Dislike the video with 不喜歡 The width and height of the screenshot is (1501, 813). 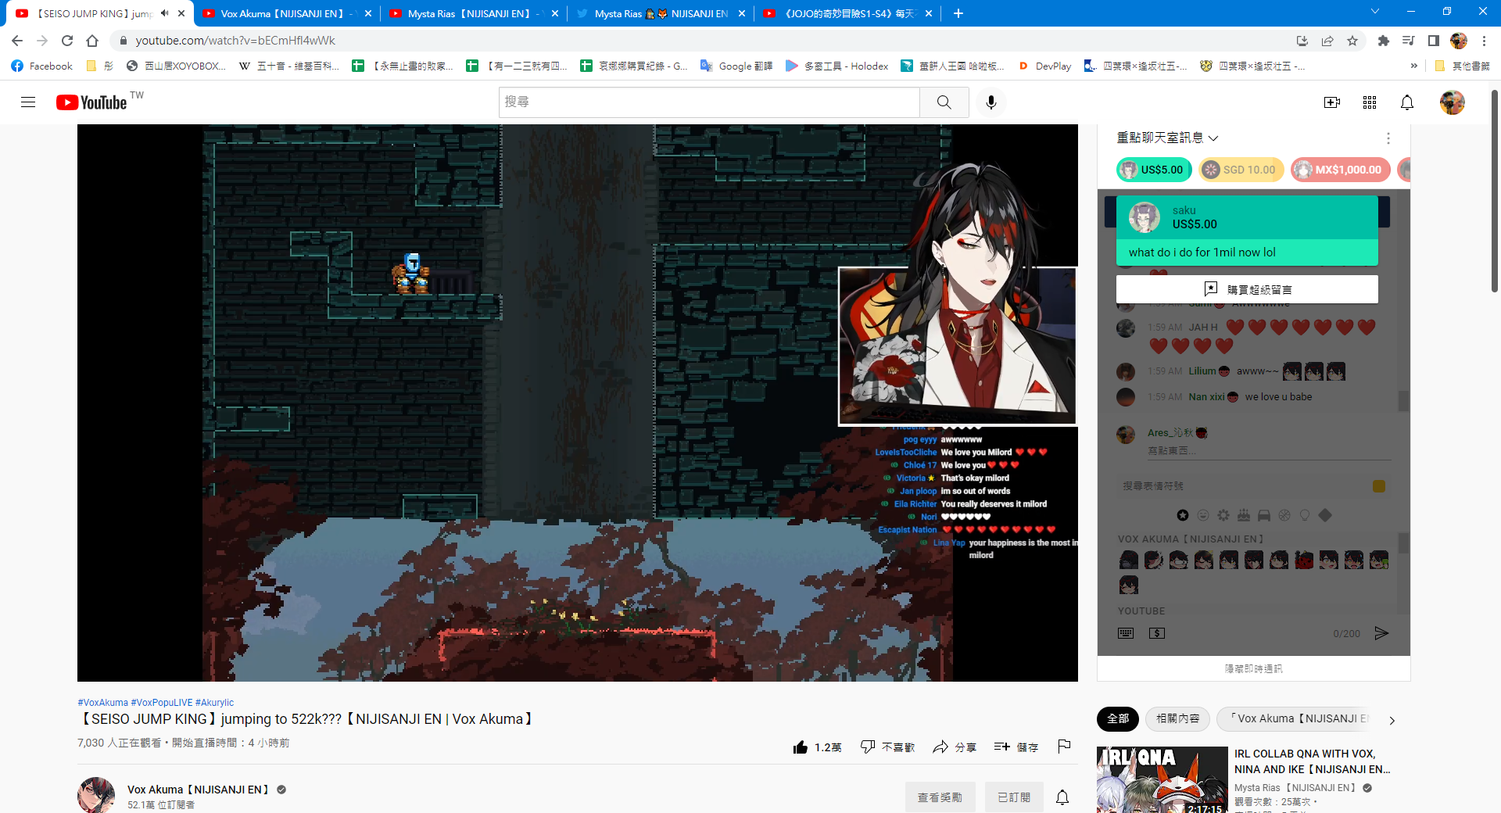tap(887, 747)
